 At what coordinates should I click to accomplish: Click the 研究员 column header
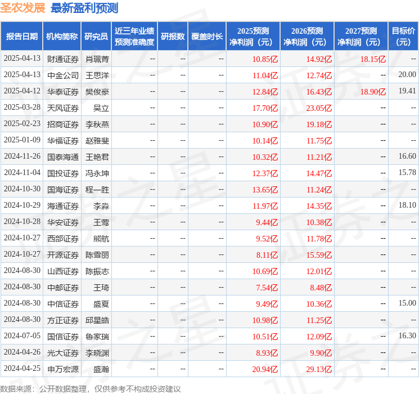pos(96,37)
